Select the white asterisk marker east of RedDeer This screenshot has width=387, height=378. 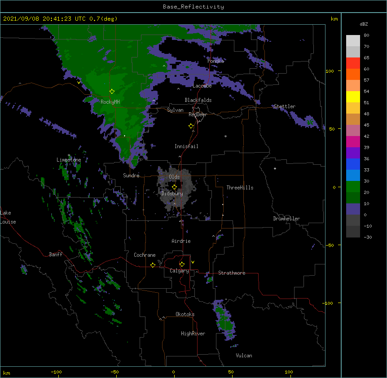coord(225,136)
